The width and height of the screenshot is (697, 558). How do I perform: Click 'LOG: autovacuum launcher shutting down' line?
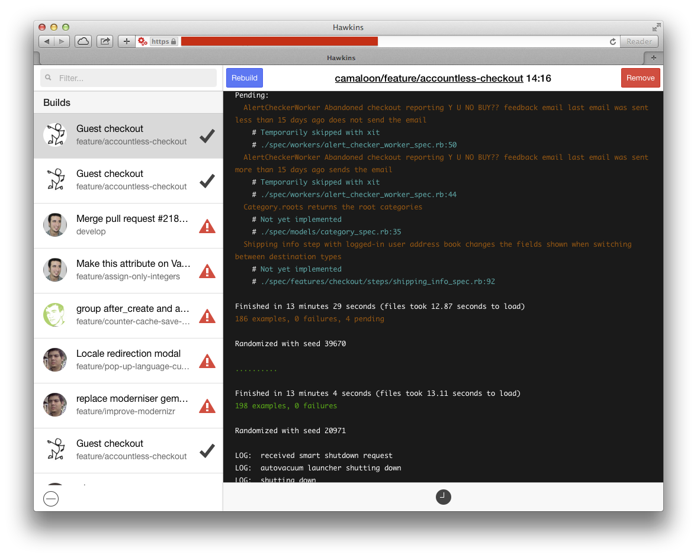(318, 468)
